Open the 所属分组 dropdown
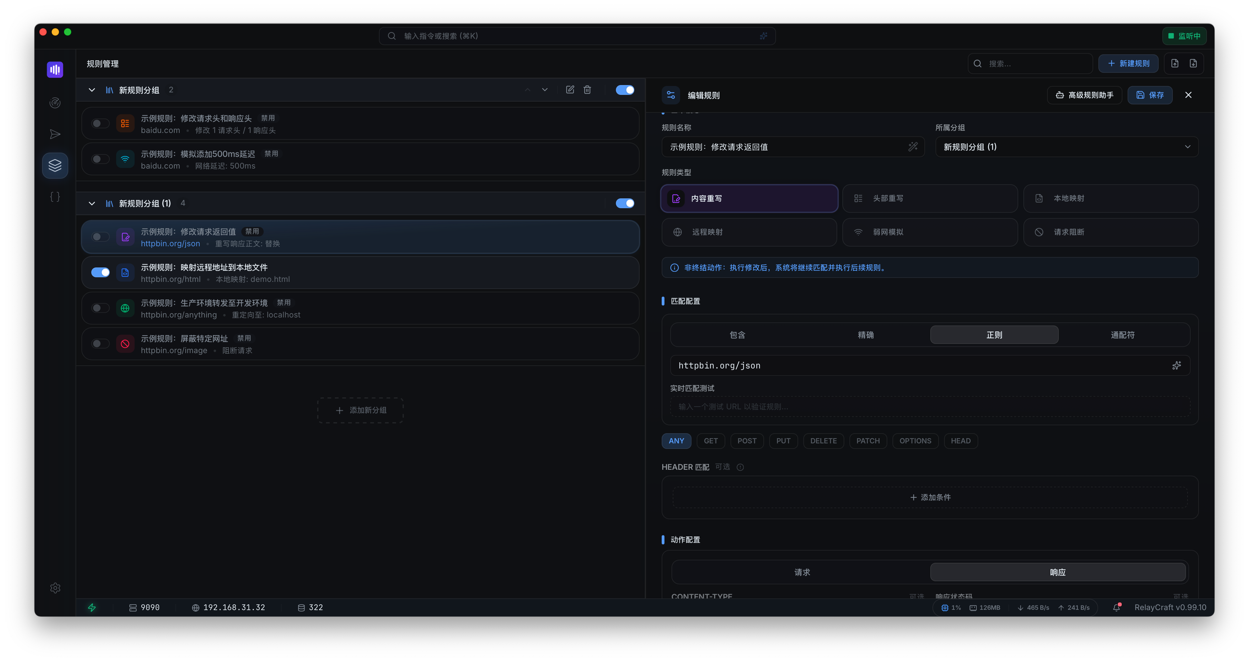Viewport: 1249px width, 662px height. tap(1066, 147)
